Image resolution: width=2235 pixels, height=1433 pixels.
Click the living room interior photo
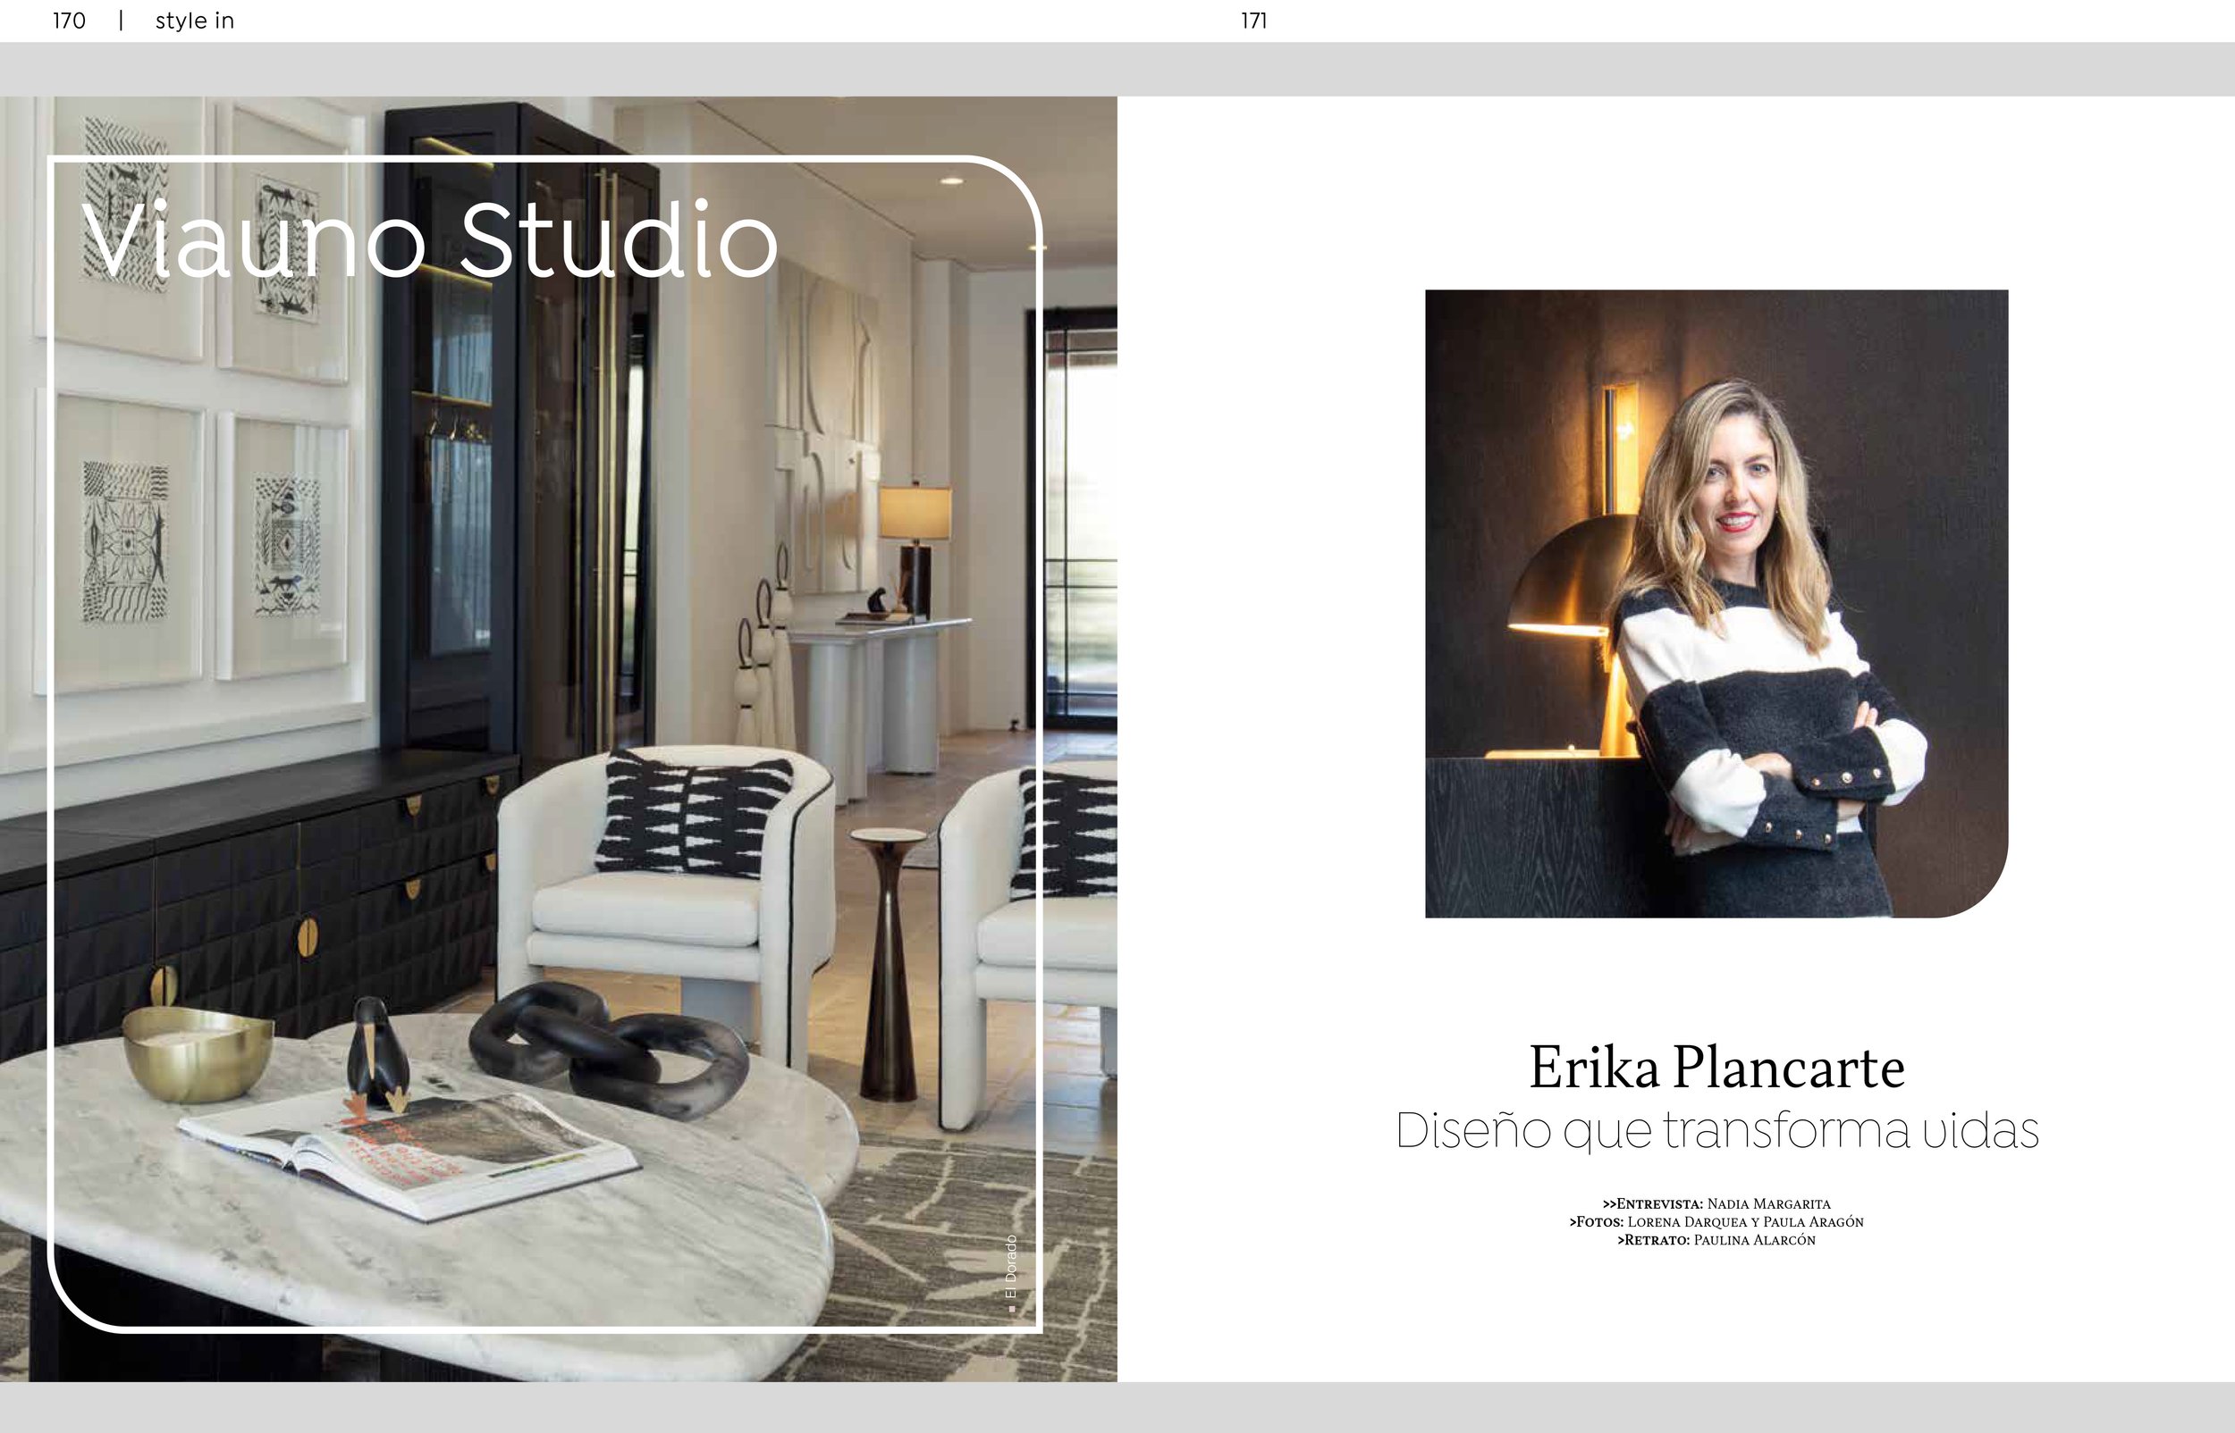pos(559,739)
